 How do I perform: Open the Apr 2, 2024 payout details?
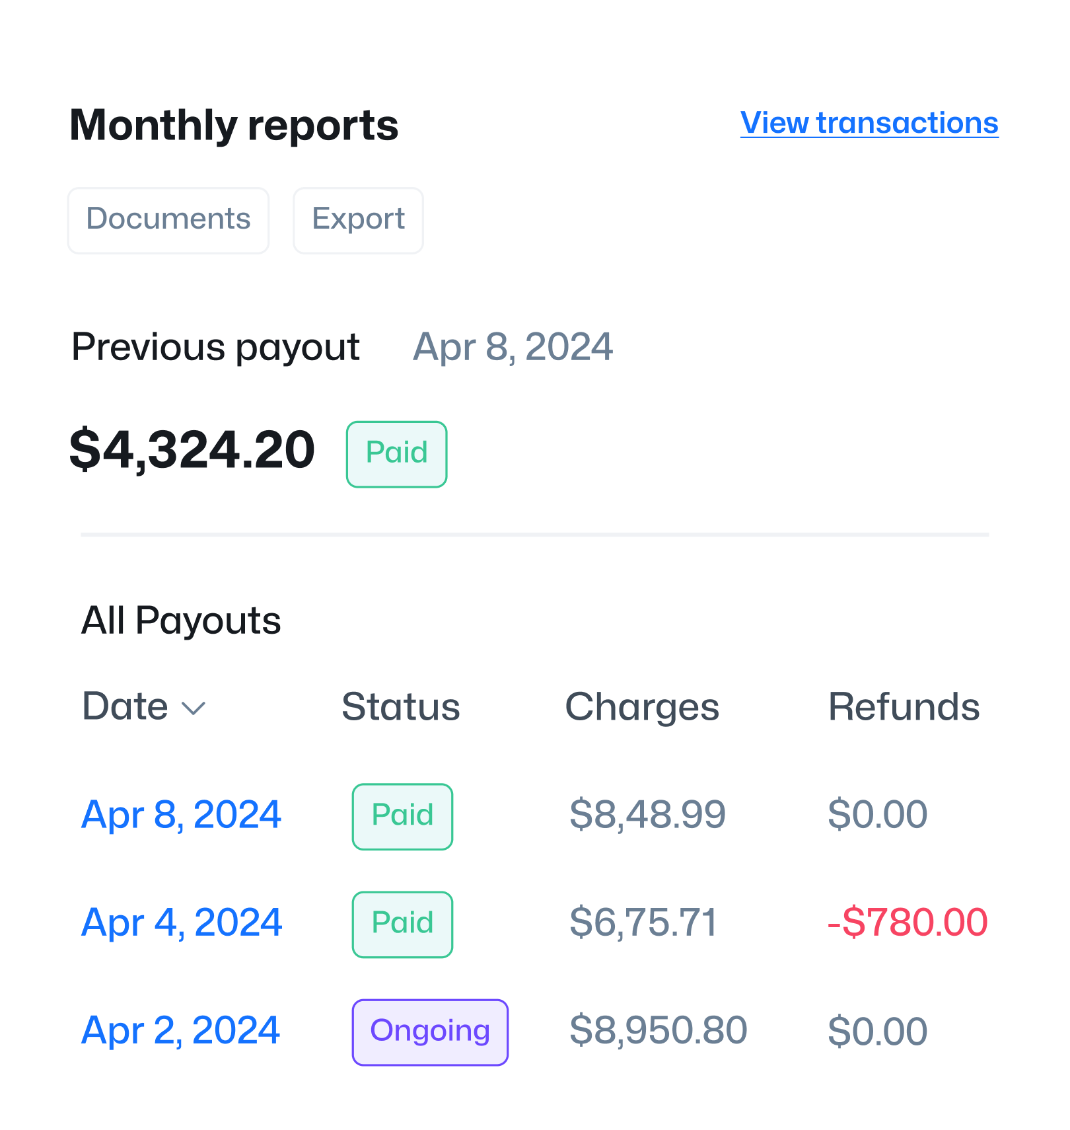[x=180, y=1031]
